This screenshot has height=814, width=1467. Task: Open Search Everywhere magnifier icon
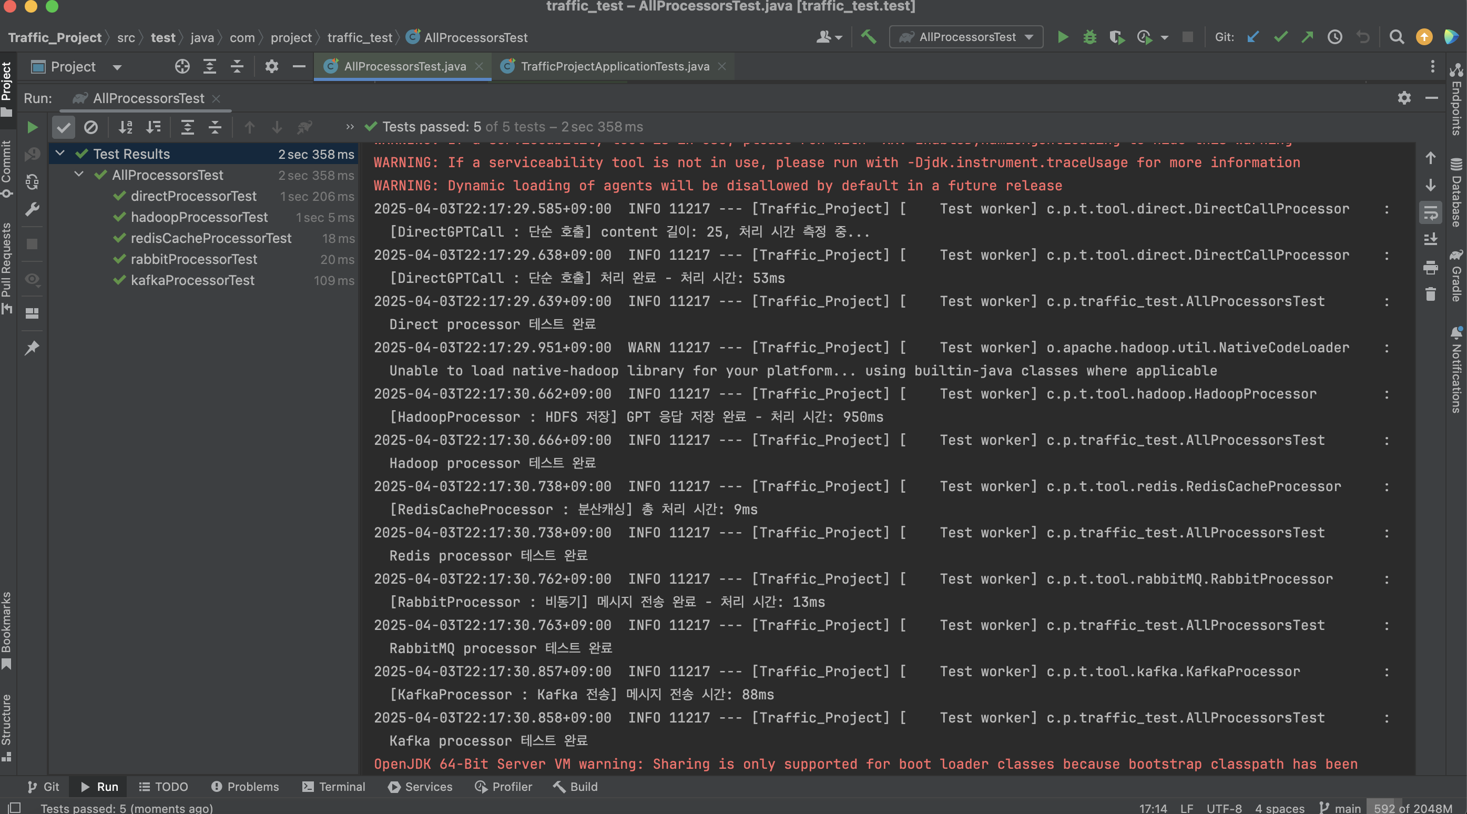pyautogui.click(x=1397, y=37)
